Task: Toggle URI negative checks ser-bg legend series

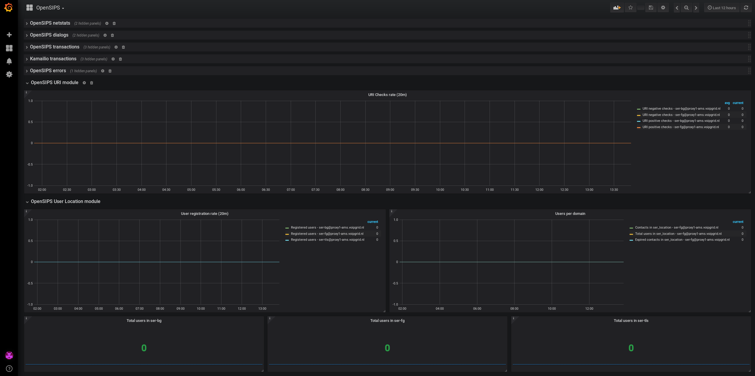Action: tap(681, 109)
